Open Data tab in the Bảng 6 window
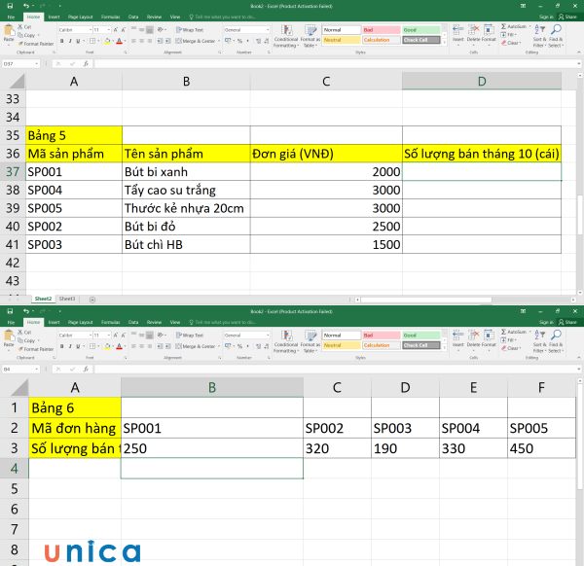The height and width of the screenshot is (566, 584). (x=133, y=322)
